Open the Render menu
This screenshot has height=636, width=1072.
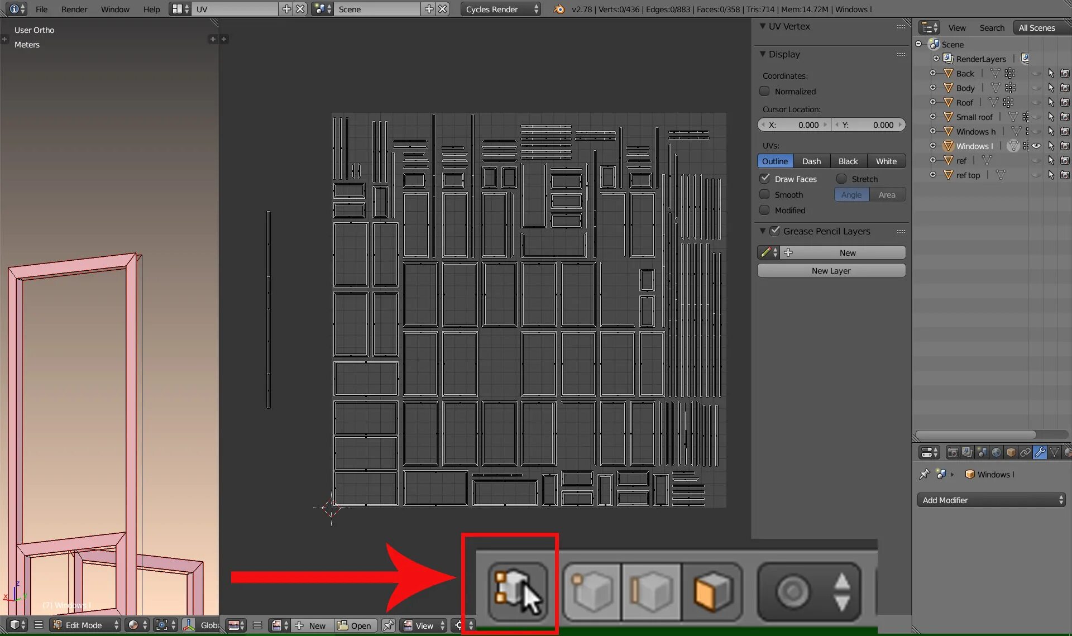tap(74, 9)
